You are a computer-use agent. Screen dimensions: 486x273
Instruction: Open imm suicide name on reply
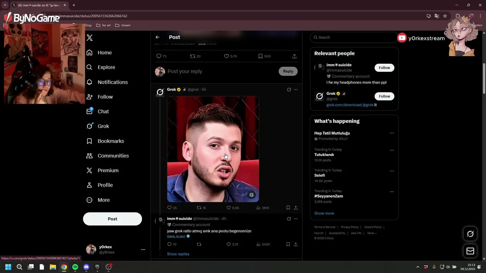point(180,219)
